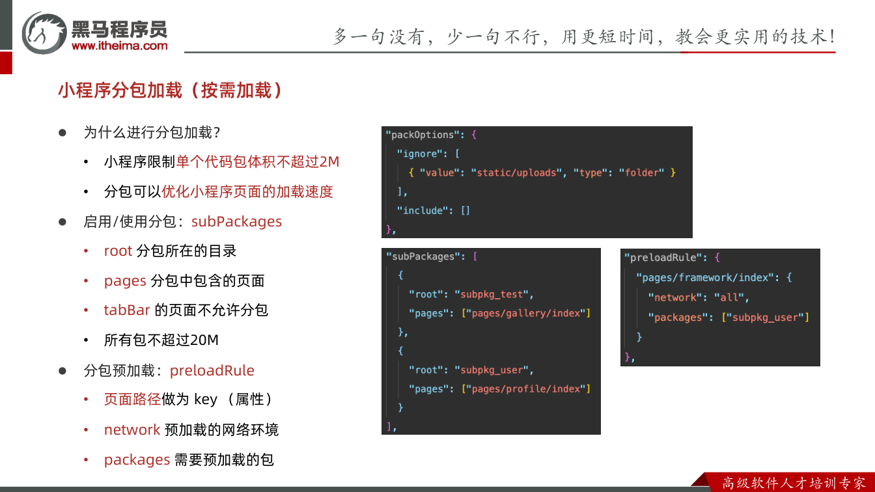Viewport: 875px width, 492px height.
Task: Click the horse logo icon at top-left
Action: (x=44, y=32)
